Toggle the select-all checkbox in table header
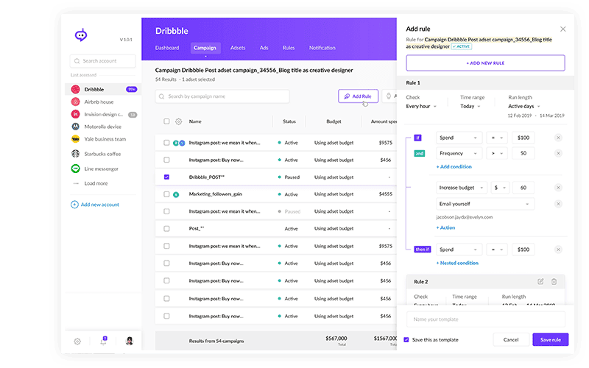 pos(166,121)
